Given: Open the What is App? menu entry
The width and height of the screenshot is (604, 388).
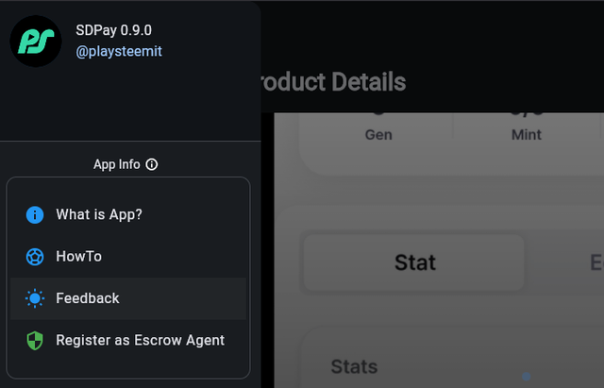Looking at the screenshot, I should 99,214.
